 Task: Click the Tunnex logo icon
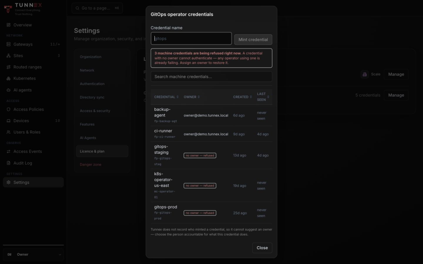pos(8,9)
